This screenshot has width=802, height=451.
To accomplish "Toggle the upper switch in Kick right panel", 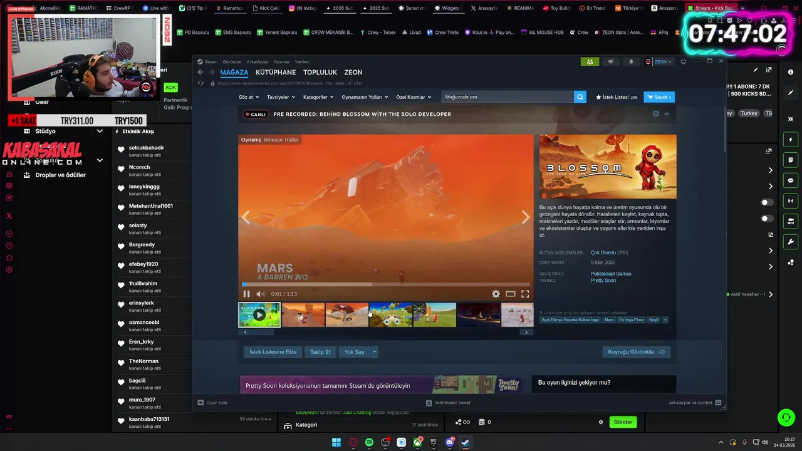I will point(766,202).
